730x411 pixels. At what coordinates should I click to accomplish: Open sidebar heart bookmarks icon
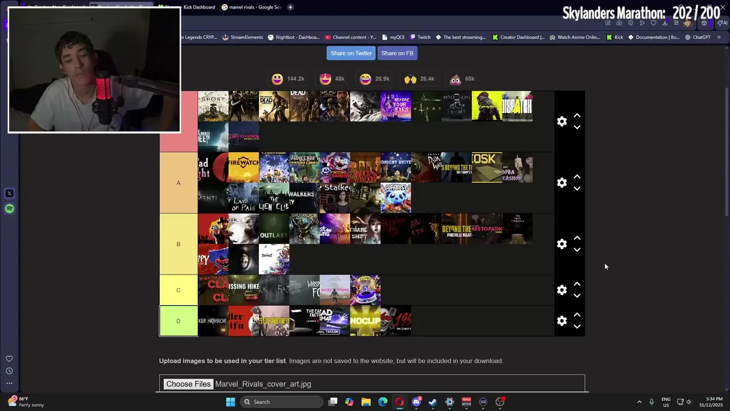(x=9, y=358)
